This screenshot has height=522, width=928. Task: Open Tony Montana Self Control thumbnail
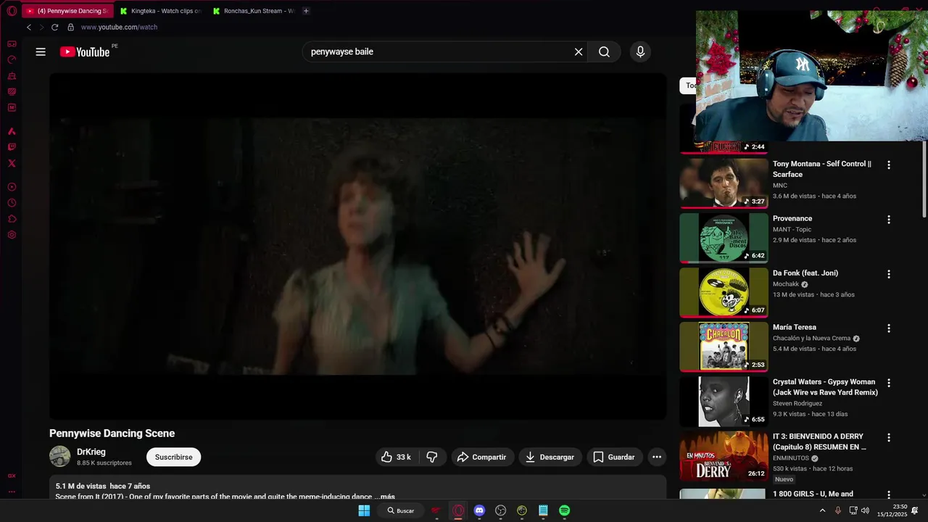(724, 183)
